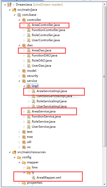
Task: Click the impl package icon
Action: (x=29, y=86)
